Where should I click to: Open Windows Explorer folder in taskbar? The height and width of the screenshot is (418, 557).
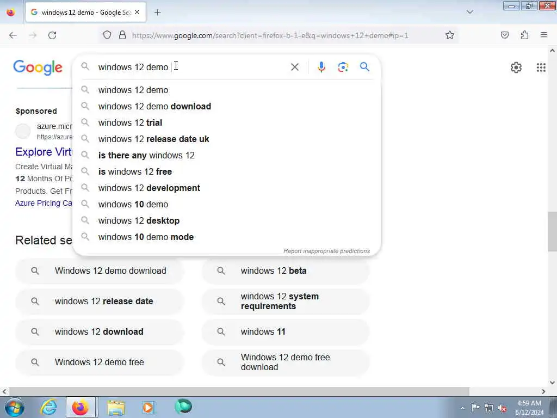click(116, 407)
